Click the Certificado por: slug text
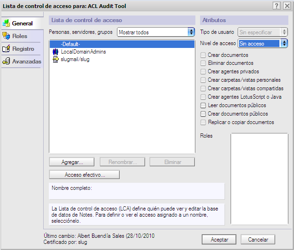The width and height of the screenshot is (294, 250). (x=65, y=242)
